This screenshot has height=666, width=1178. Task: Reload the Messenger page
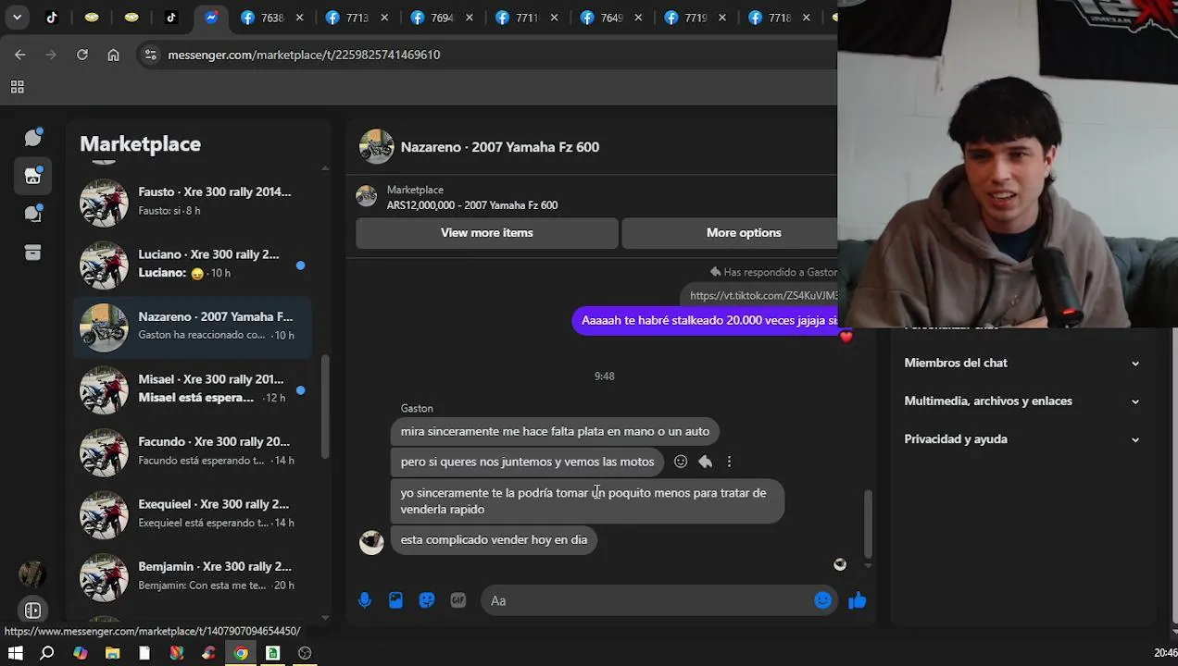pos(82,55)
